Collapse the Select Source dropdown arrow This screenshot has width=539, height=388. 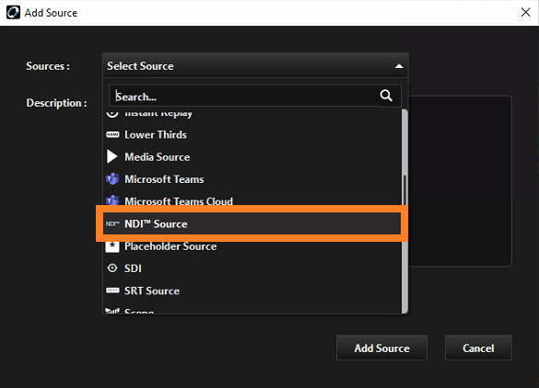pyautogui.click(x=399, y=66)
